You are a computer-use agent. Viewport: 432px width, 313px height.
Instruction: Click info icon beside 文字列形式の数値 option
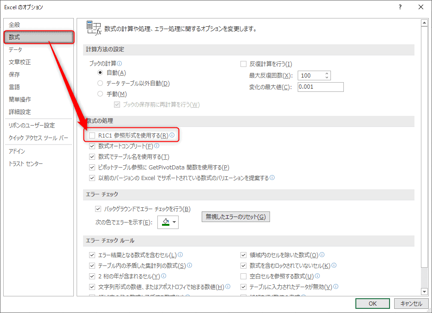[228, 287]
